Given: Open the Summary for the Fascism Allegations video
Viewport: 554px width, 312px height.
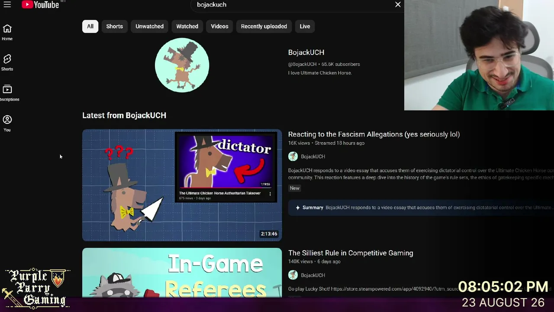Looking at the screenshot, I should [421, 208].
